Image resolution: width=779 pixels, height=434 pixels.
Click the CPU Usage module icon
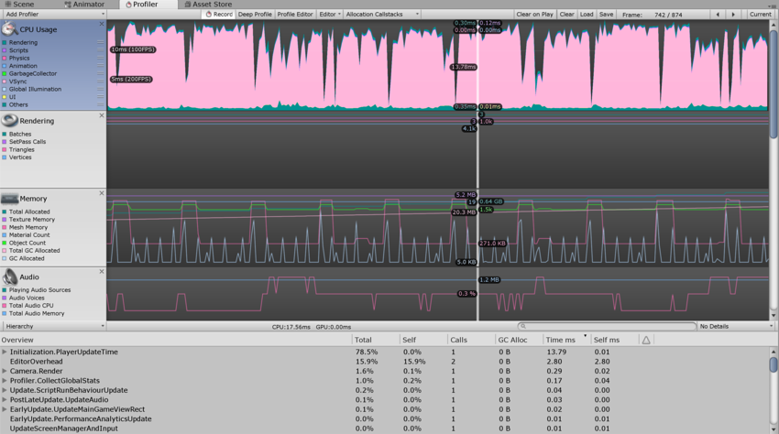10,29
